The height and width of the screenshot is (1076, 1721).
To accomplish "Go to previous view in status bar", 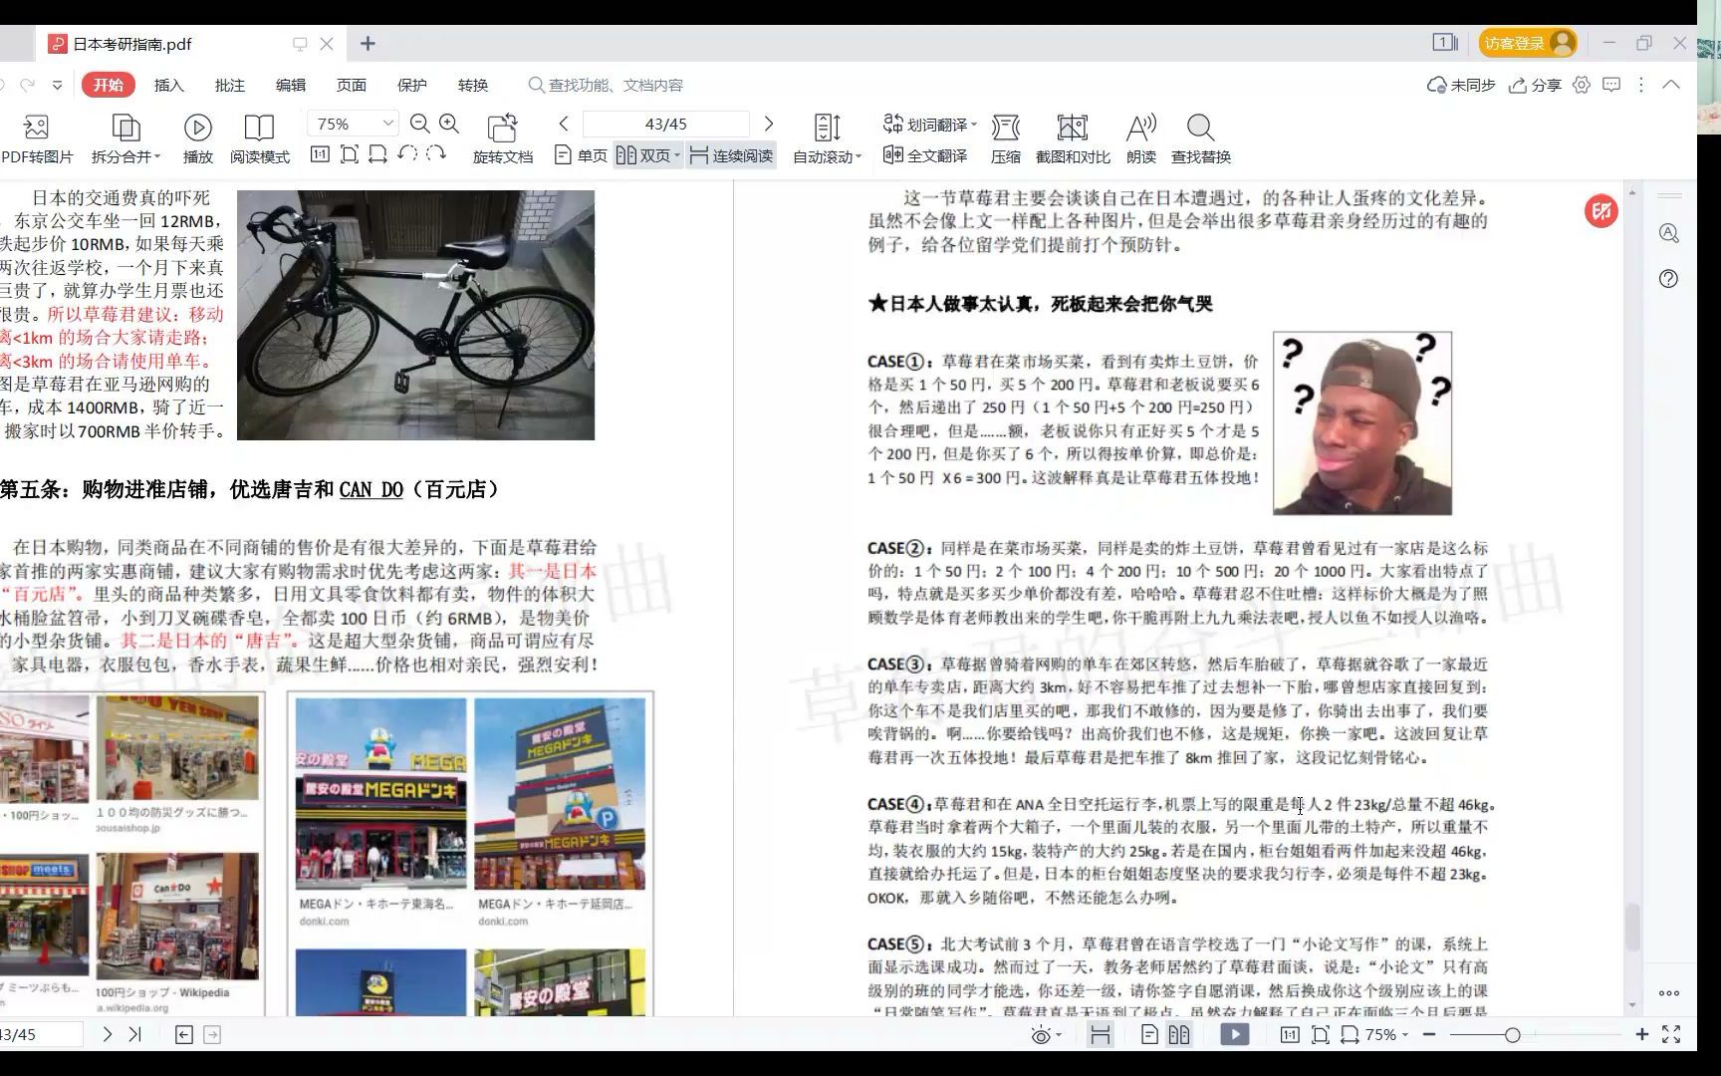I will tap(184, 1035).
